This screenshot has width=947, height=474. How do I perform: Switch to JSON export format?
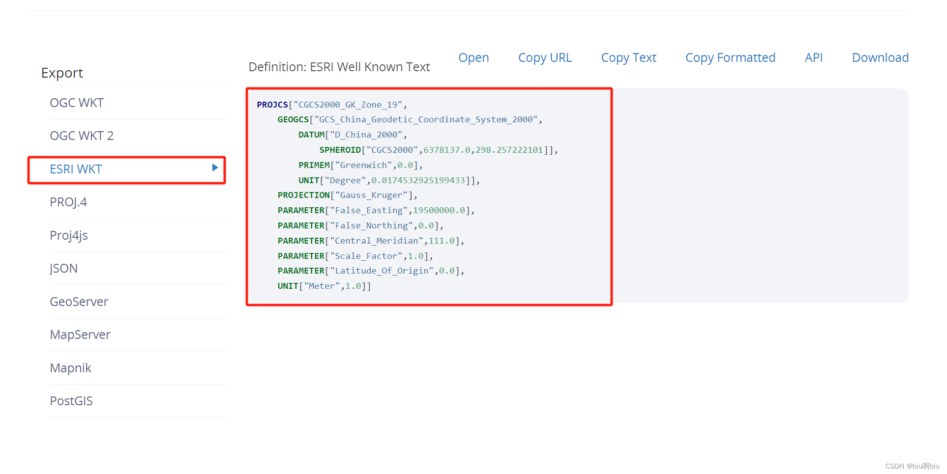coord(64,268)
